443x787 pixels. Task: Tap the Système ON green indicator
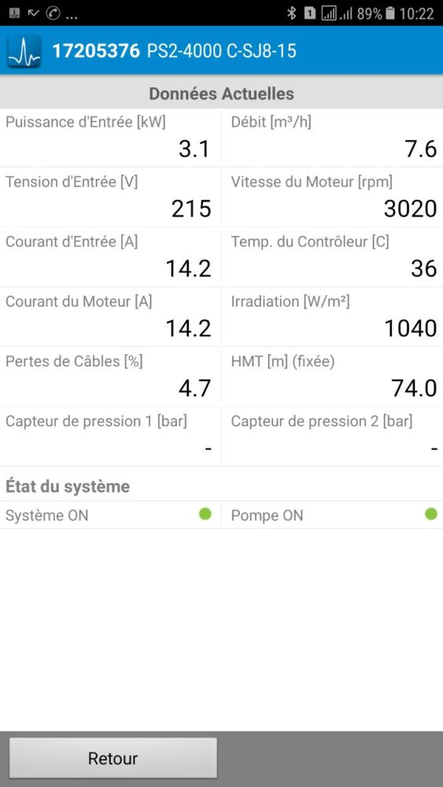tap(205, 514)
